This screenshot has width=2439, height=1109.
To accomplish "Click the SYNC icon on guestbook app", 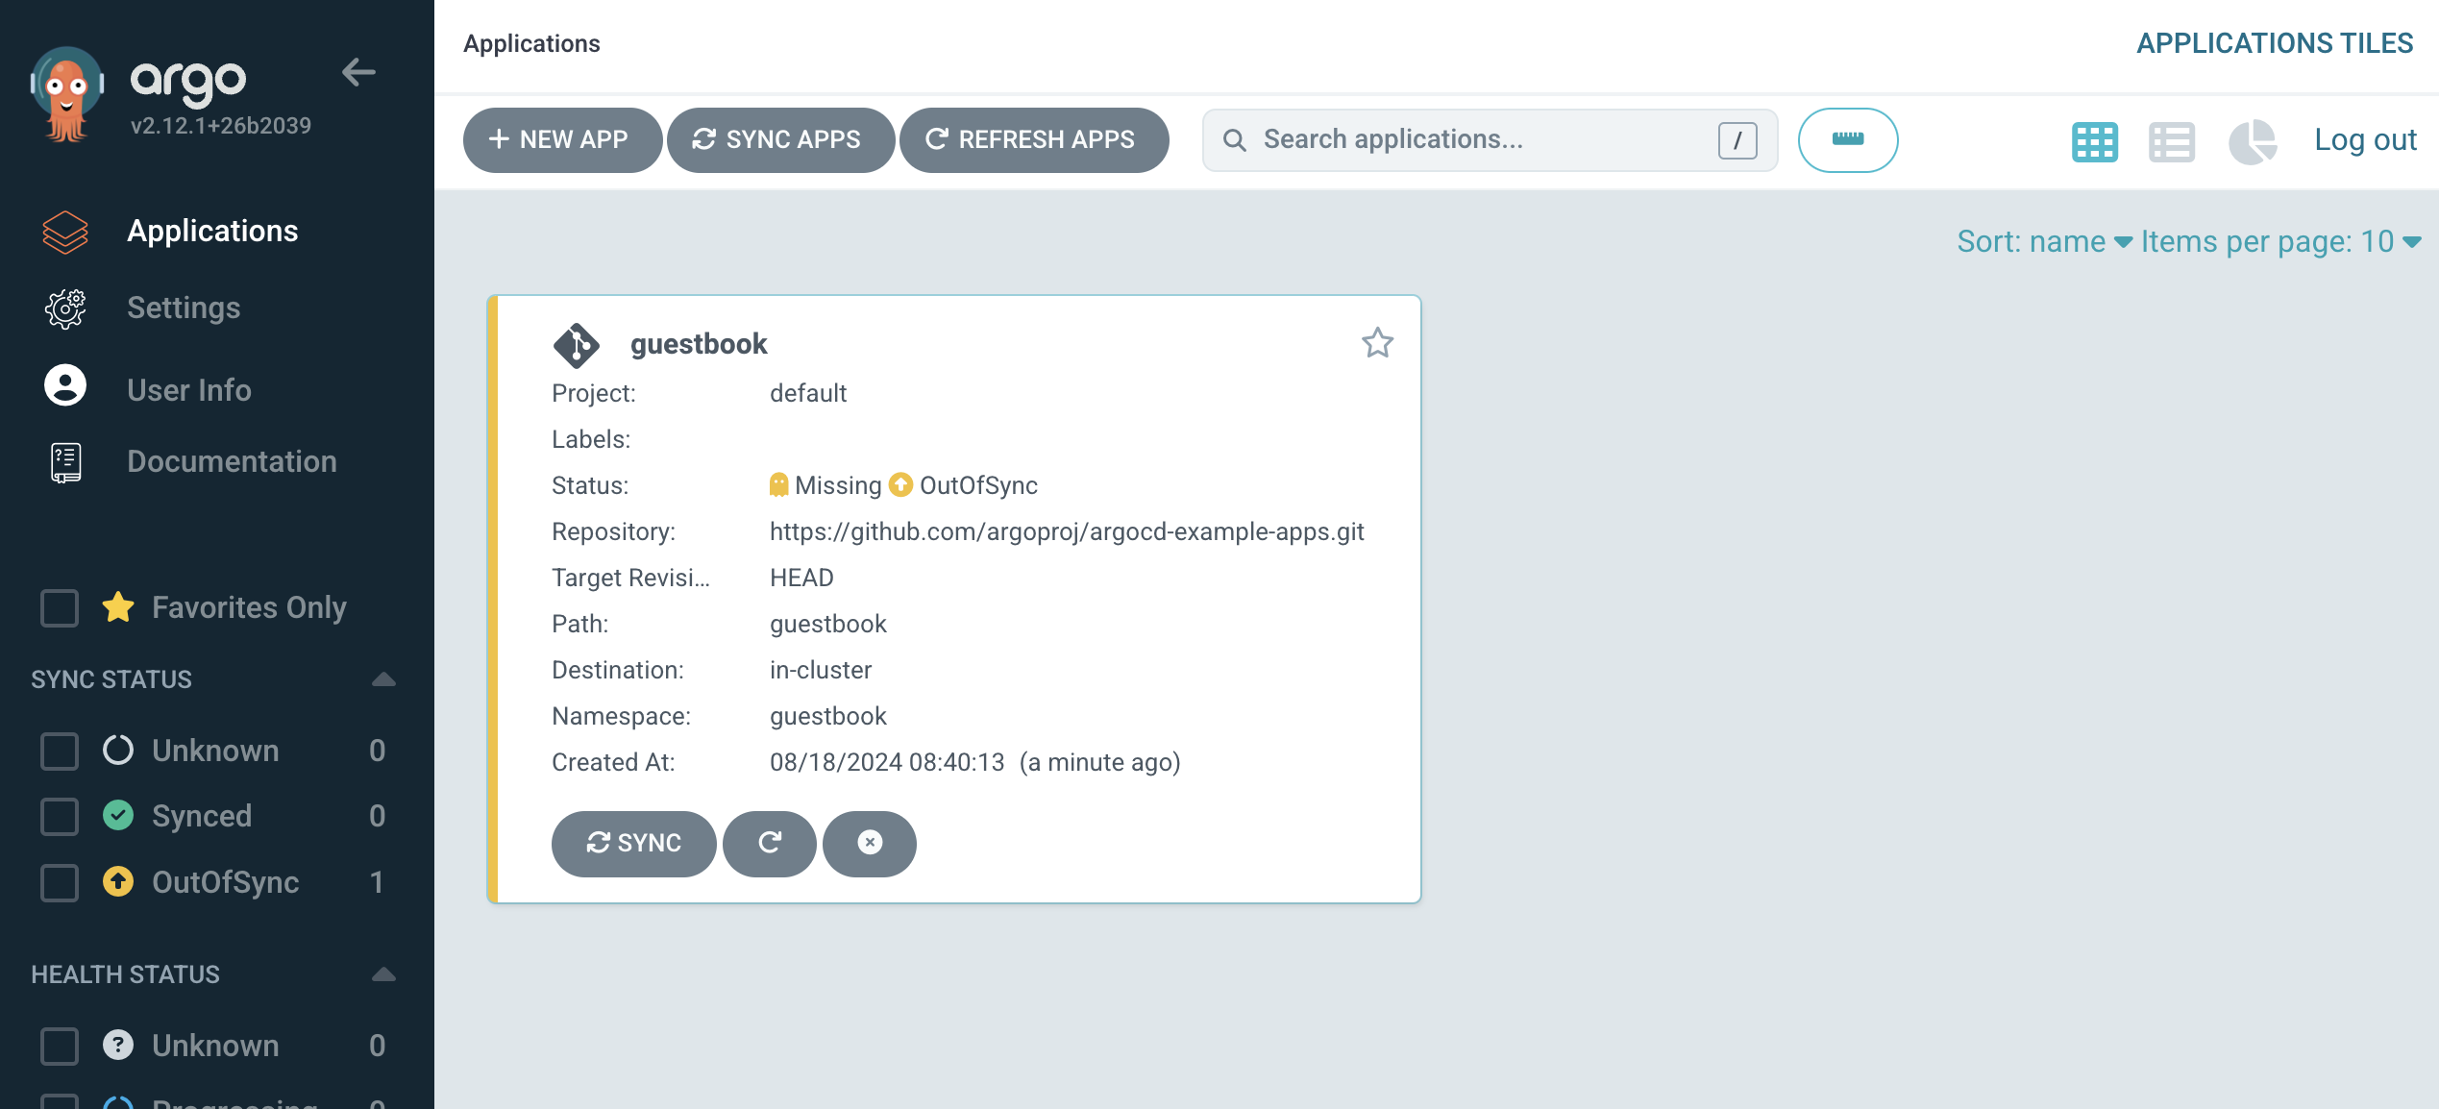I will (633, 843).
